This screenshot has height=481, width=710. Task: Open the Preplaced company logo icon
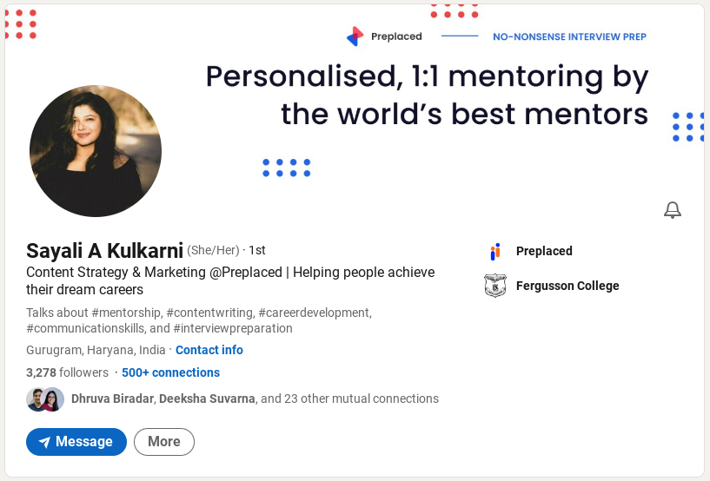coord(495,251)
